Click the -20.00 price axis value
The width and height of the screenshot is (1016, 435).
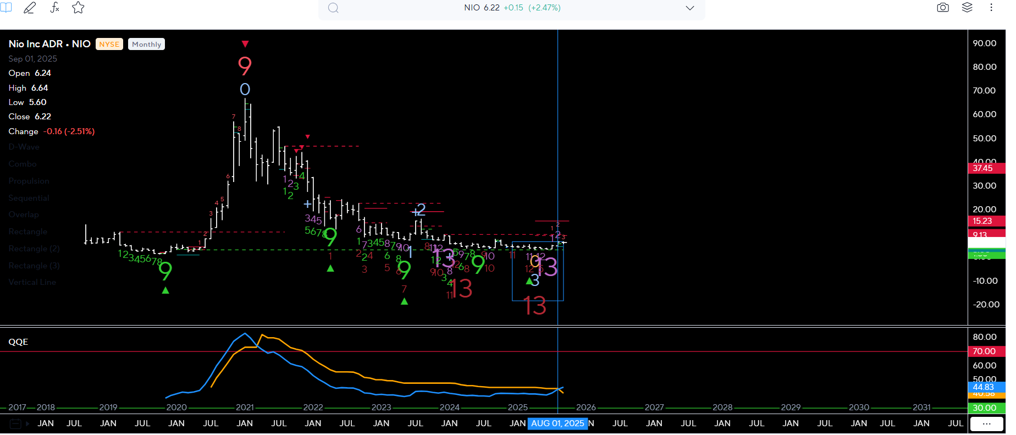[986, 305]
